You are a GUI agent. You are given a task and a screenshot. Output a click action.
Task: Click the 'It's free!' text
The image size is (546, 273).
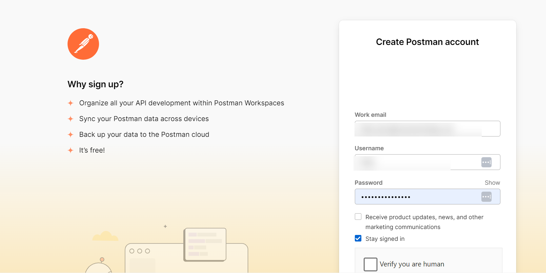[x=92, y=150]
